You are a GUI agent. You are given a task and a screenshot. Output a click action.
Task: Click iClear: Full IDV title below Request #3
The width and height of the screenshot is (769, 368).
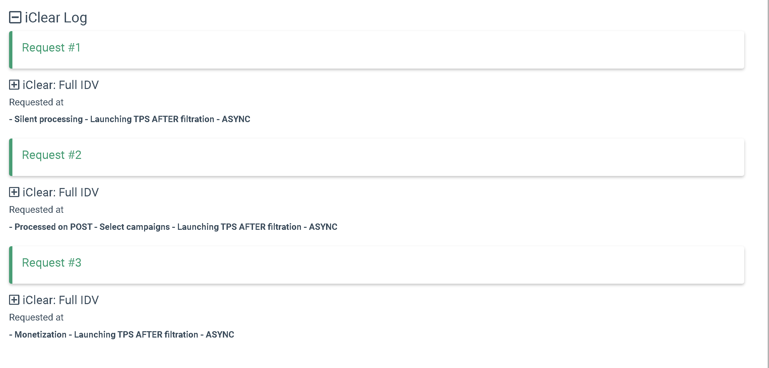coord(61,300)
